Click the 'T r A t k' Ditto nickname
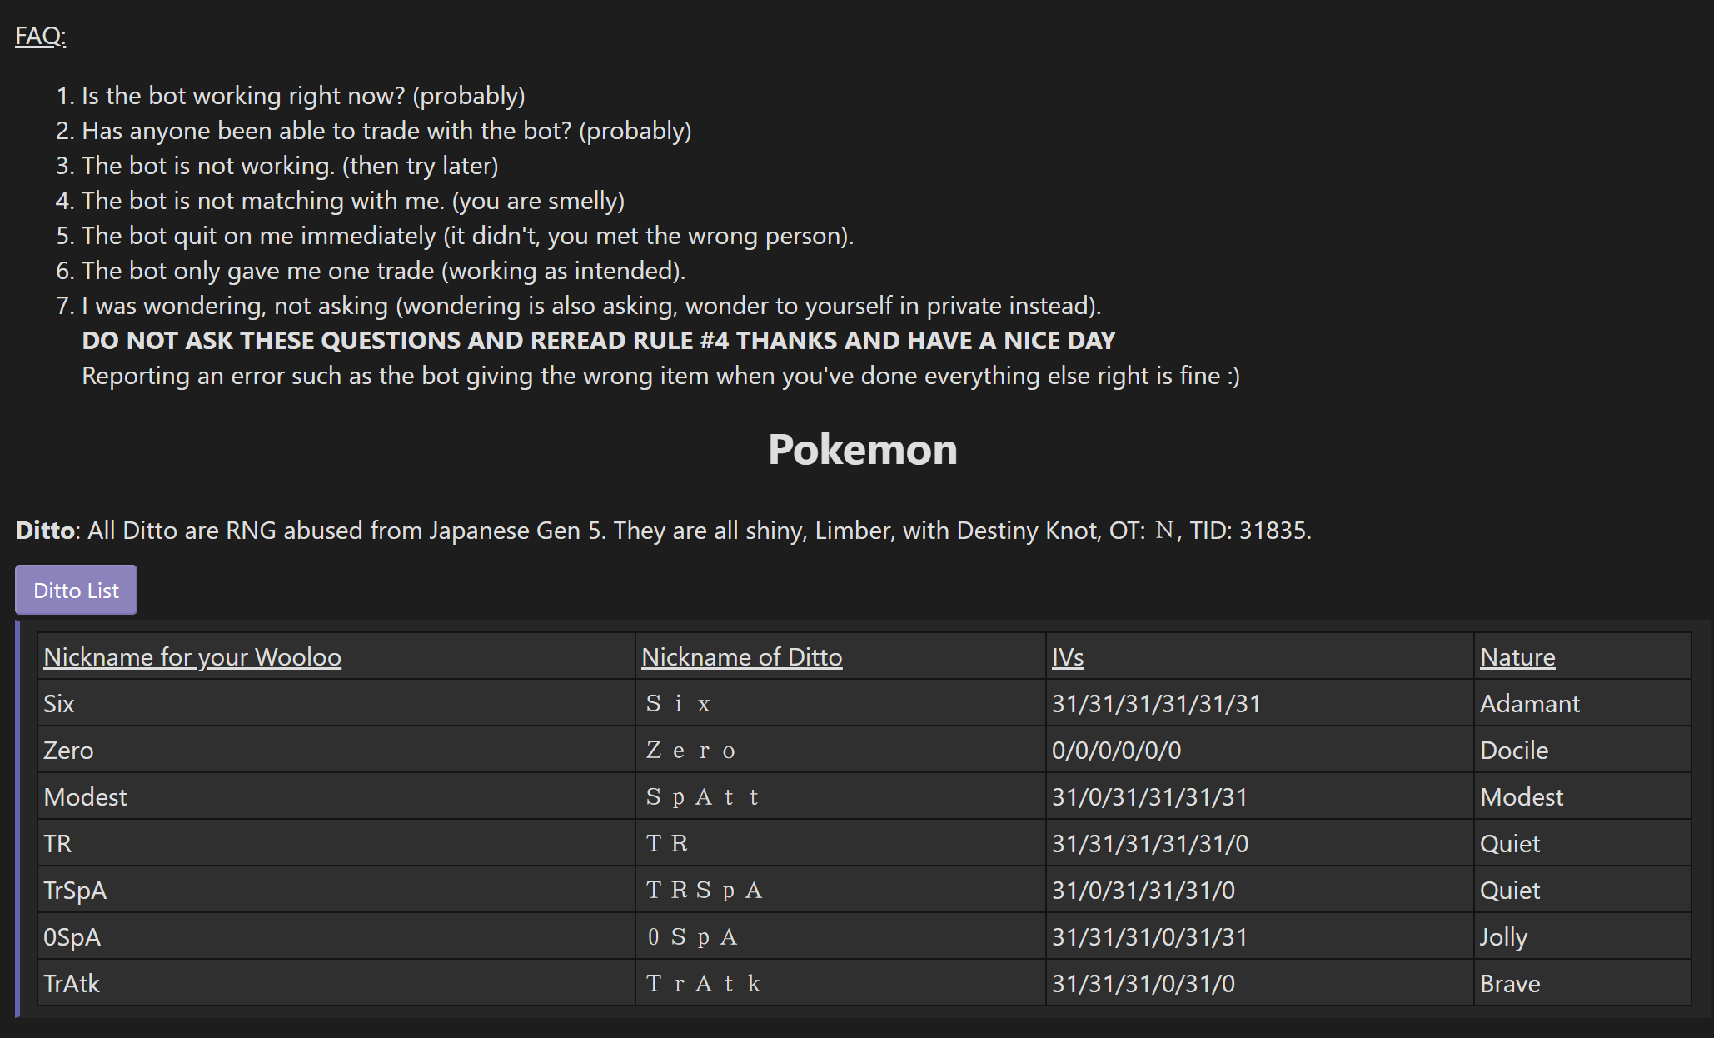 (x=704, y=984)
